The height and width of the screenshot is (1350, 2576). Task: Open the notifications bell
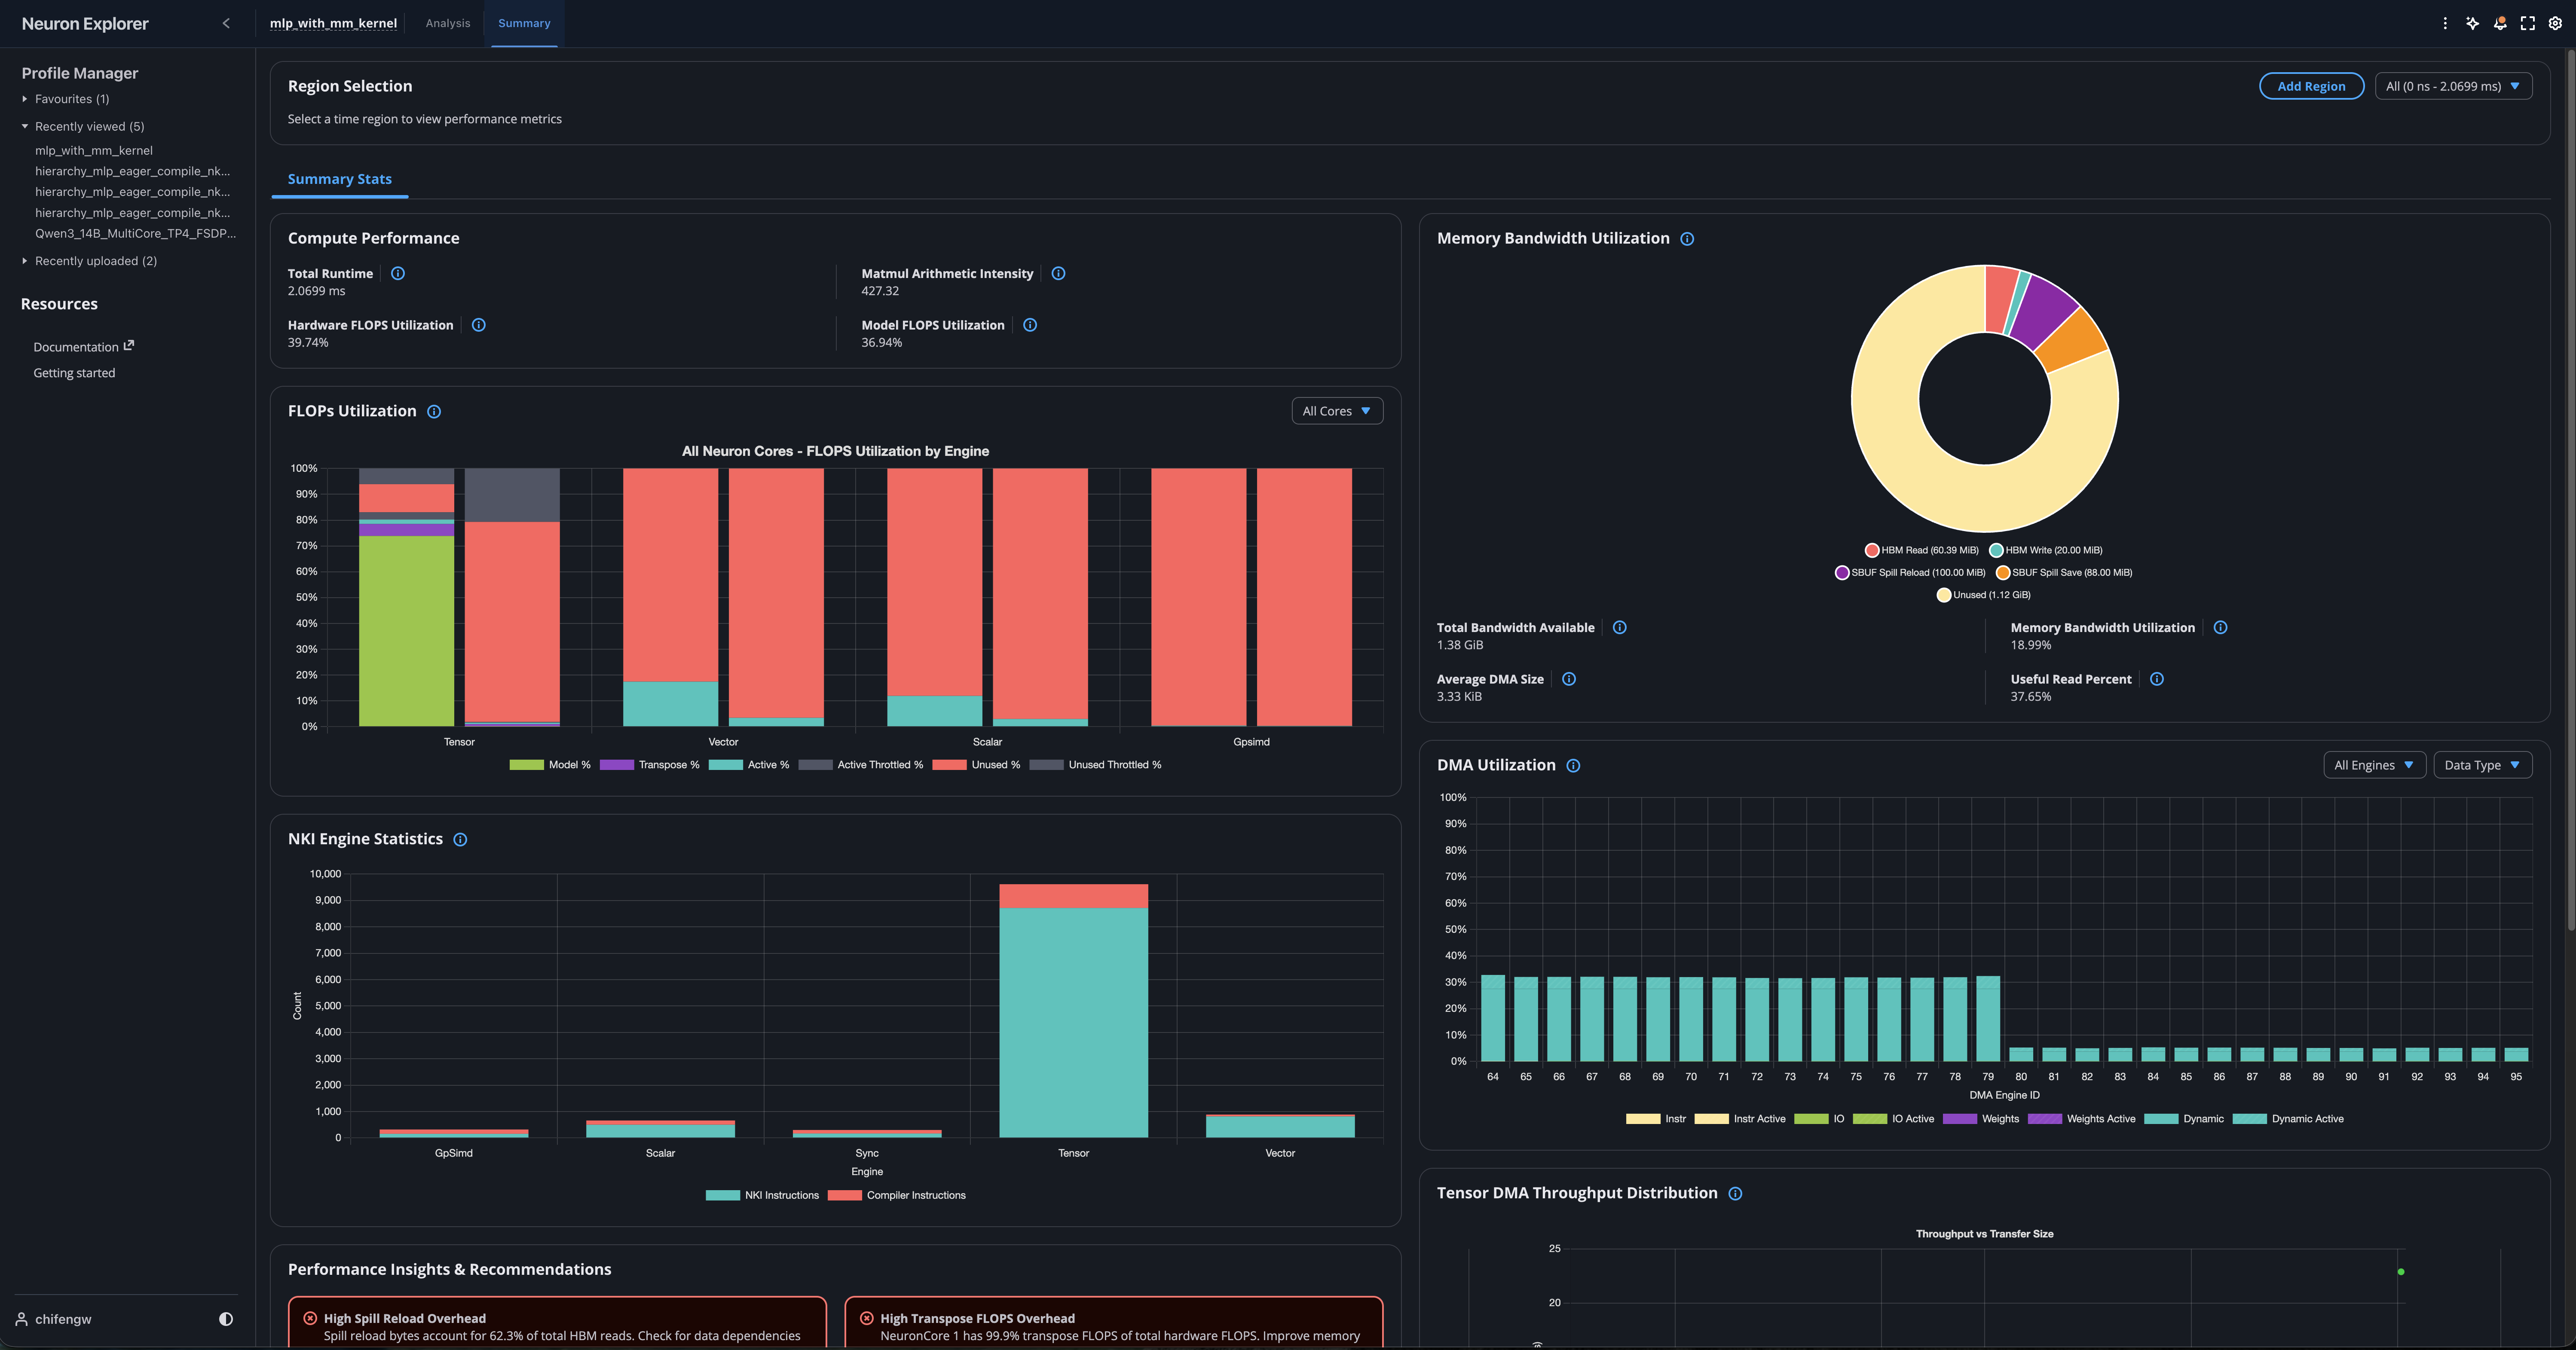(2500, 23)
